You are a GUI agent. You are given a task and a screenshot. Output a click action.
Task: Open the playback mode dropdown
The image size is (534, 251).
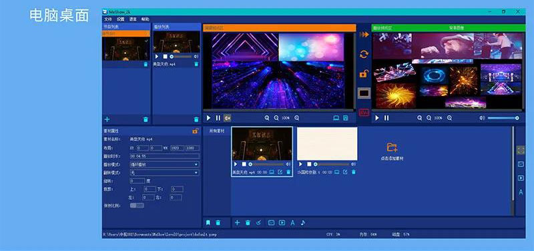coord(164,164)
